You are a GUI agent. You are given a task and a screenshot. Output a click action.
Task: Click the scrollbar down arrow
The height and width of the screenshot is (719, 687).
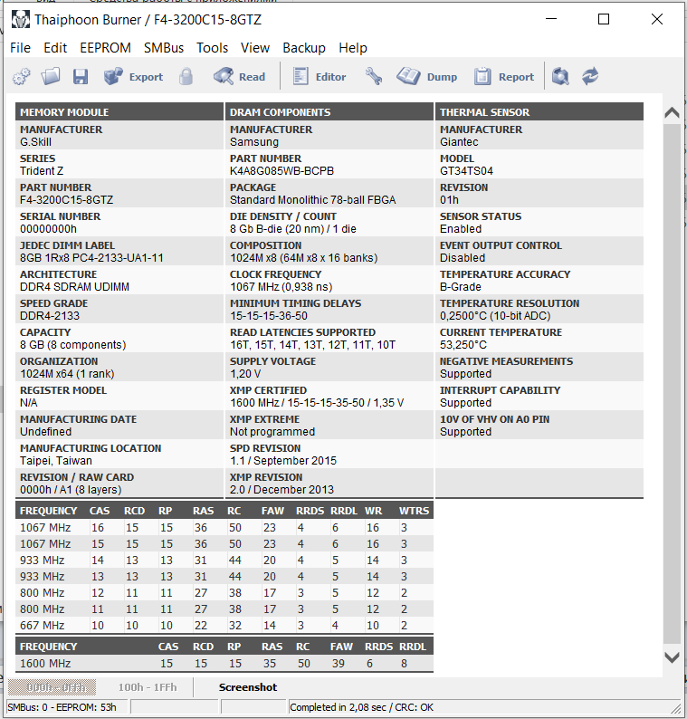click(x=672, y=657)
